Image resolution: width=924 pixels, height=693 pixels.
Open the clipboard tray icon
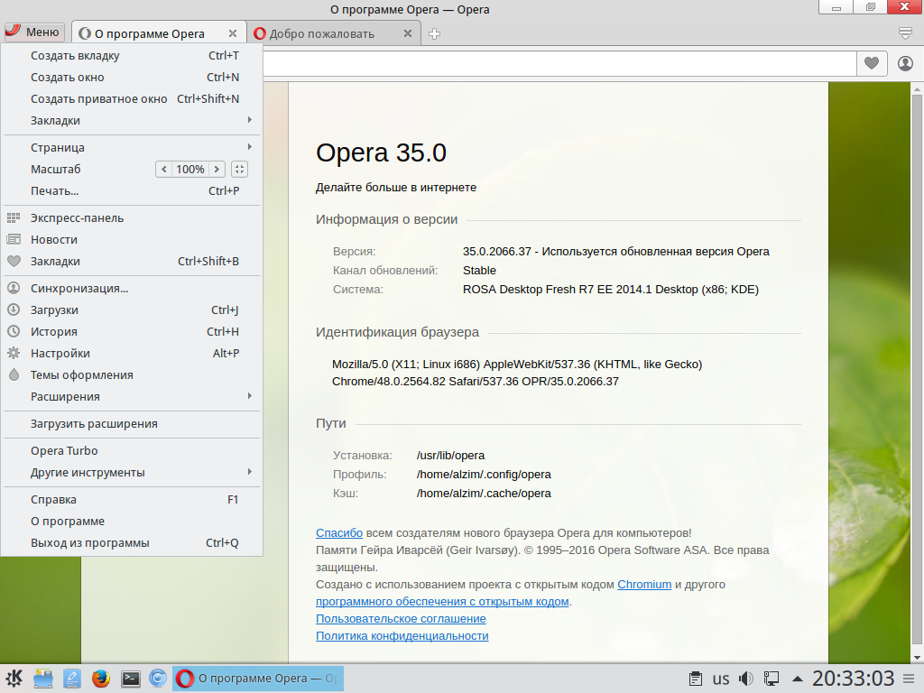(696, 679)
